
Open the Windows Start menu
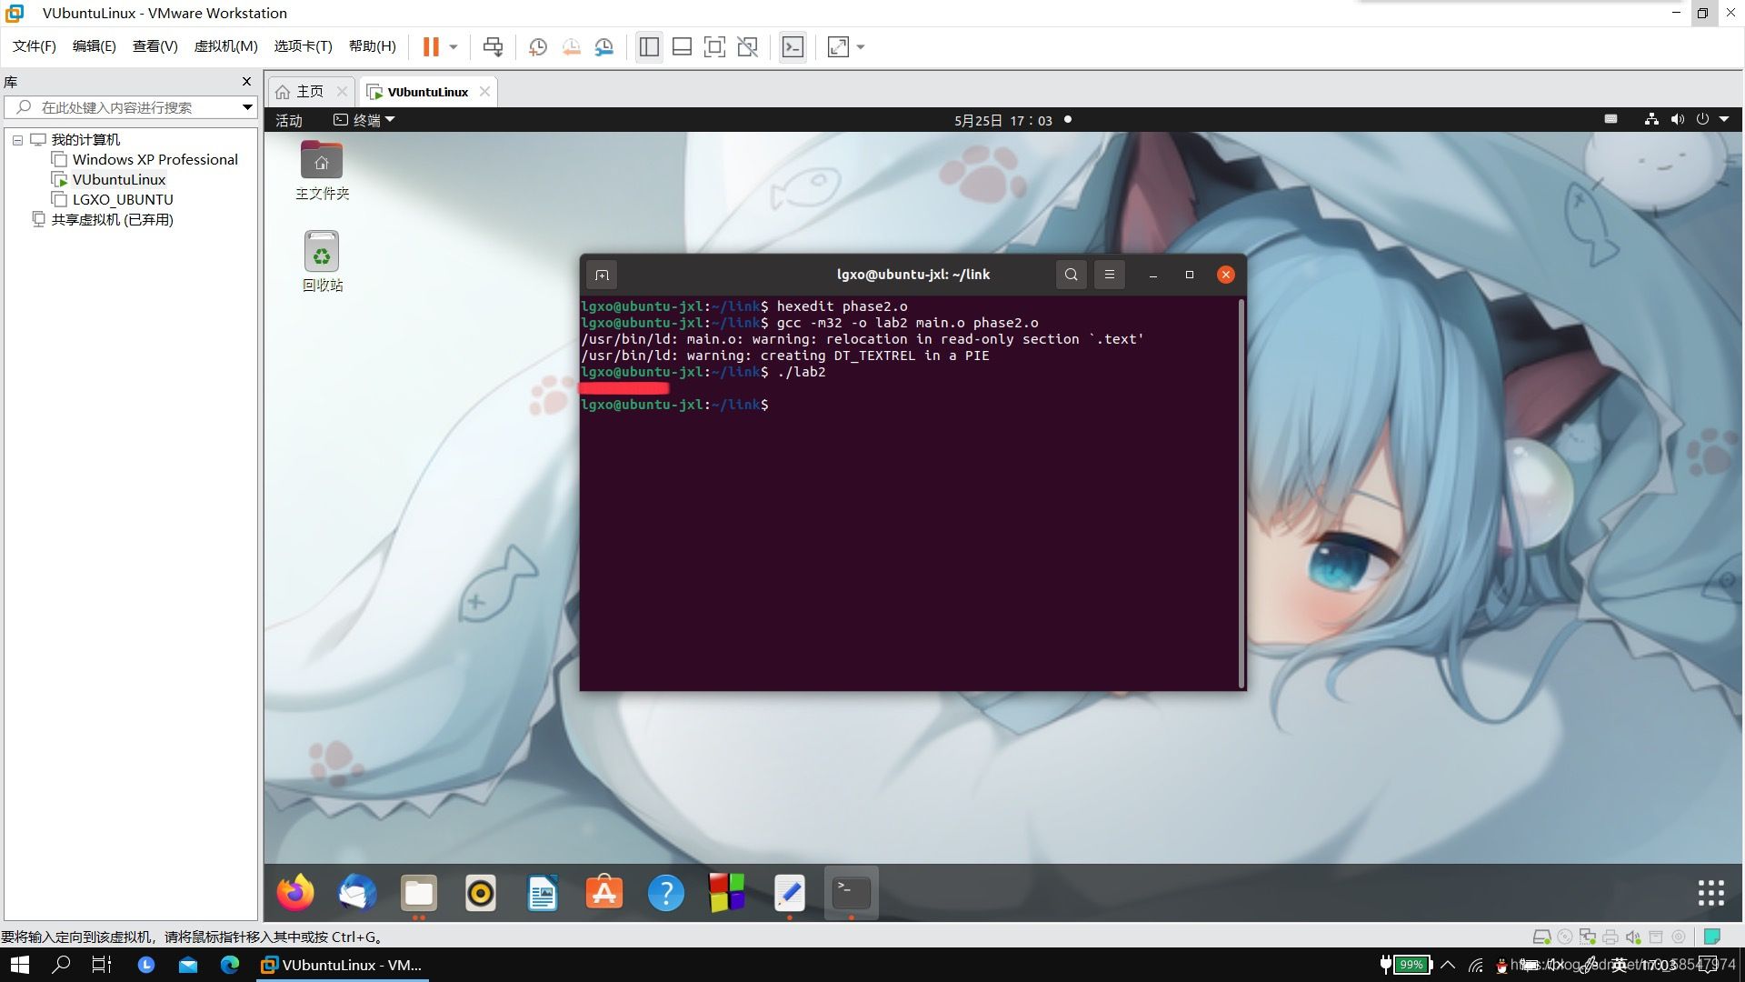(x=19, y=965)
